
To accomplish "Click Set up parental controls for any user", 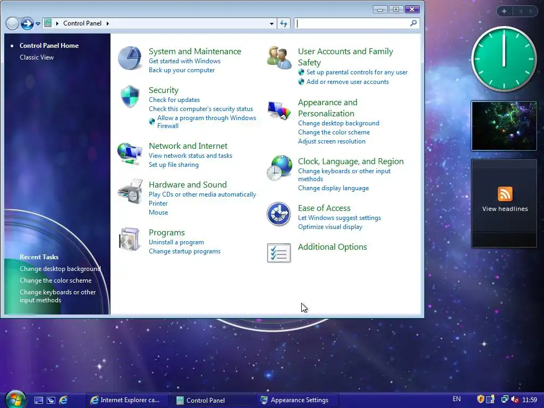I will click(356, 72).
